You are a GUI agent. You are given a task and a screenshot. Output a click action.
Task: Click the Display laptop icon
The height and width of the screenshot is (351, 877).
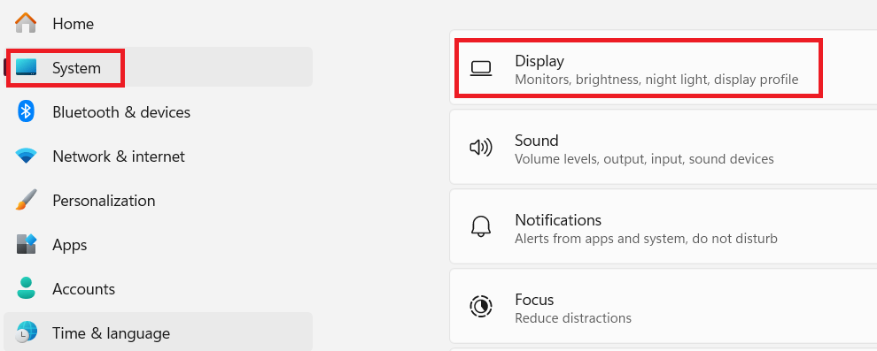click(x=480, y=69)
